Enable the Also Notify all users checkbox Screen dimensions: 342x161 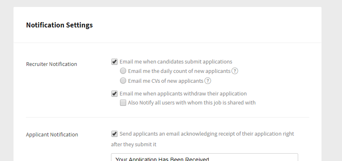(123, 103)
